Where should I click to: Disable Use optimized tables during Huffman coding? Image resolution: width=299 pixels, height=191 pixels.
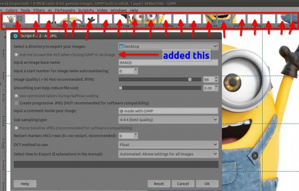click(x=16, y=96)
